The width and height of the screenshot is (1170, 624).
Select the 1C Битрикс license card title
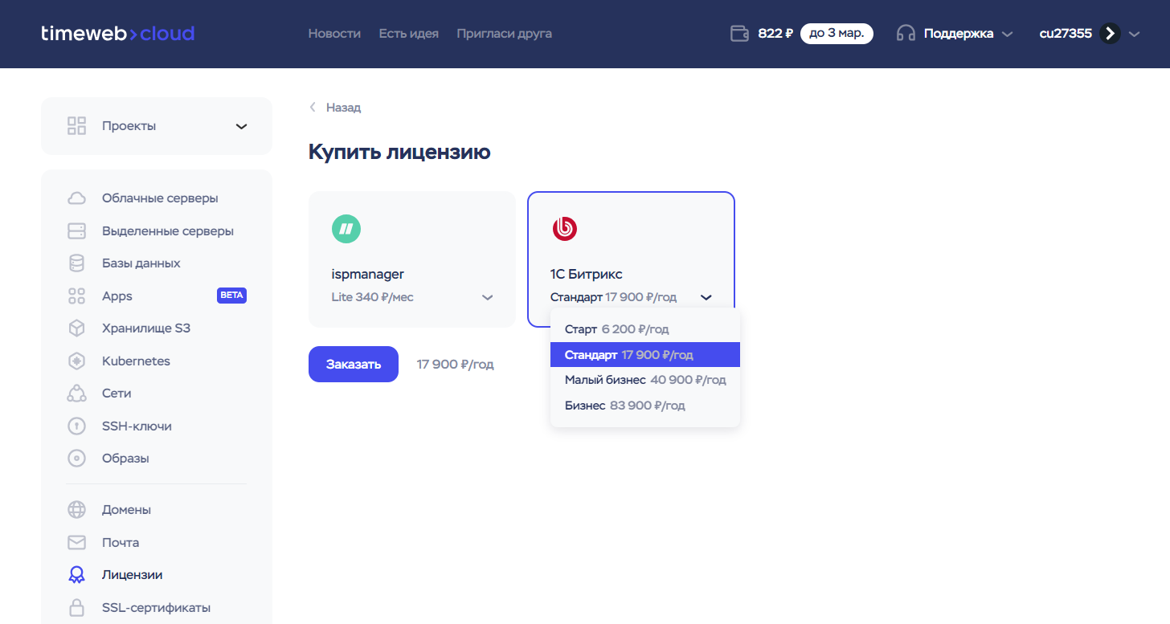tap(587, 275)
